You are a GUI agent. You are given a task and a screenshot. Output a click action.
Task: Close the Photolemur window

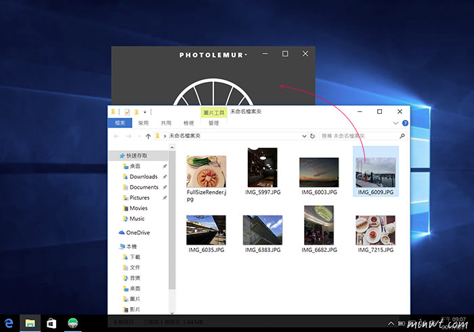[305, 54]
